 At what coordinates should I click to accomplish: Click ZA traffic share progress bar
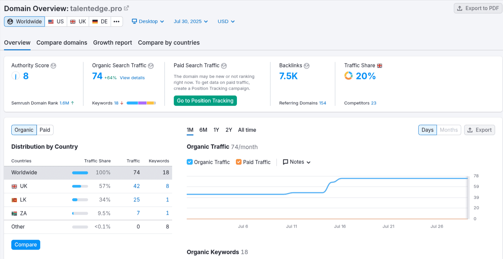(80, 213)
